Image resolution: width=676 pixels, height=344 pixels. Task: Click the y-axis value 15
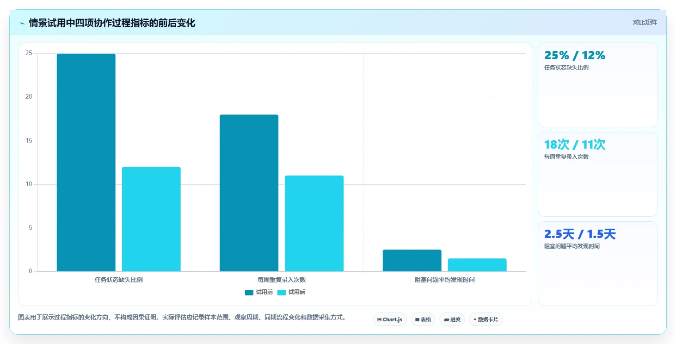[29, 141]
